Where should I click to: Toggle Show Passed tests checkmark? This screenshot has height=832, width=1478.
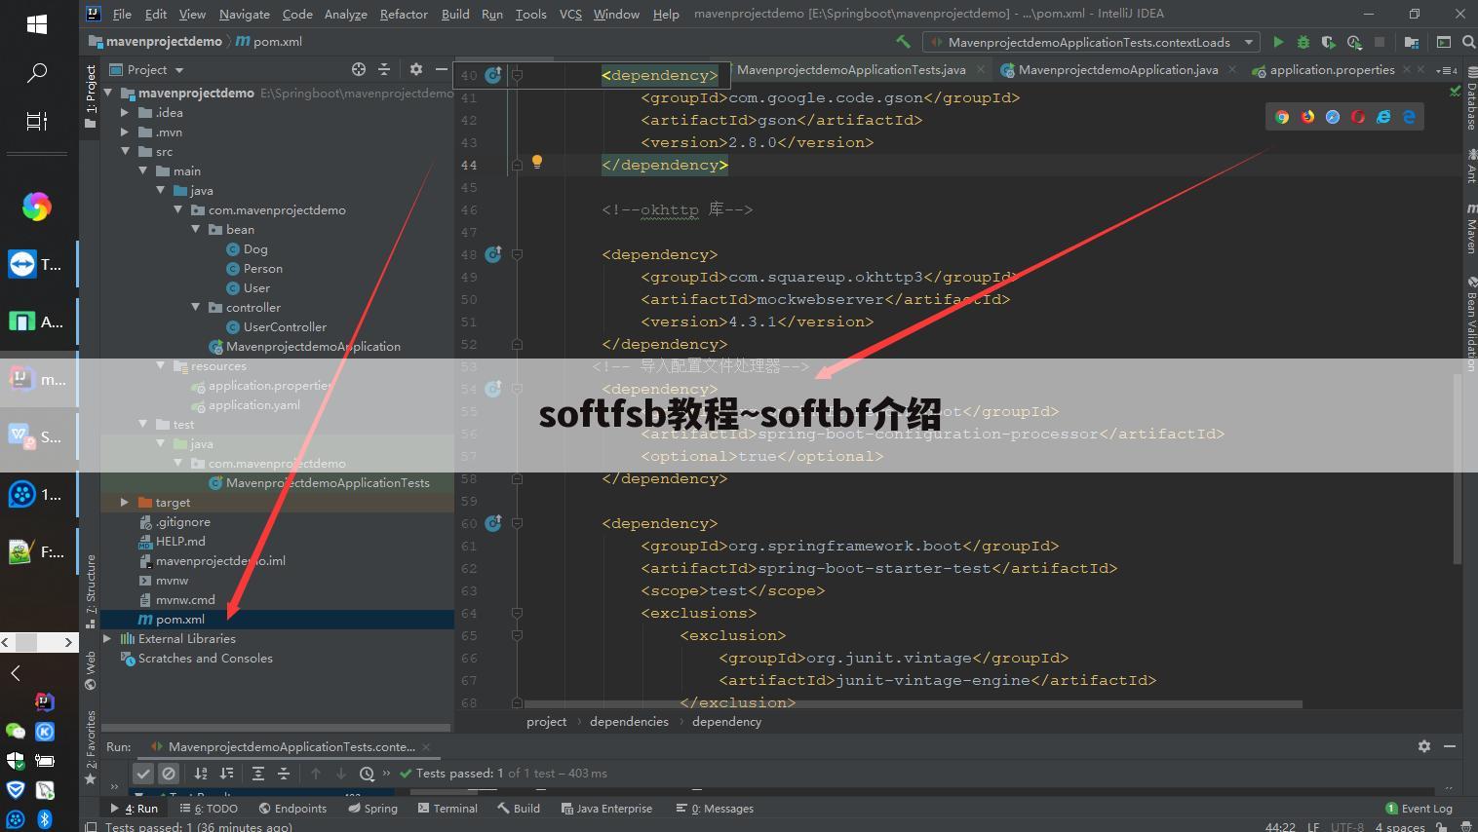[143, 774]
